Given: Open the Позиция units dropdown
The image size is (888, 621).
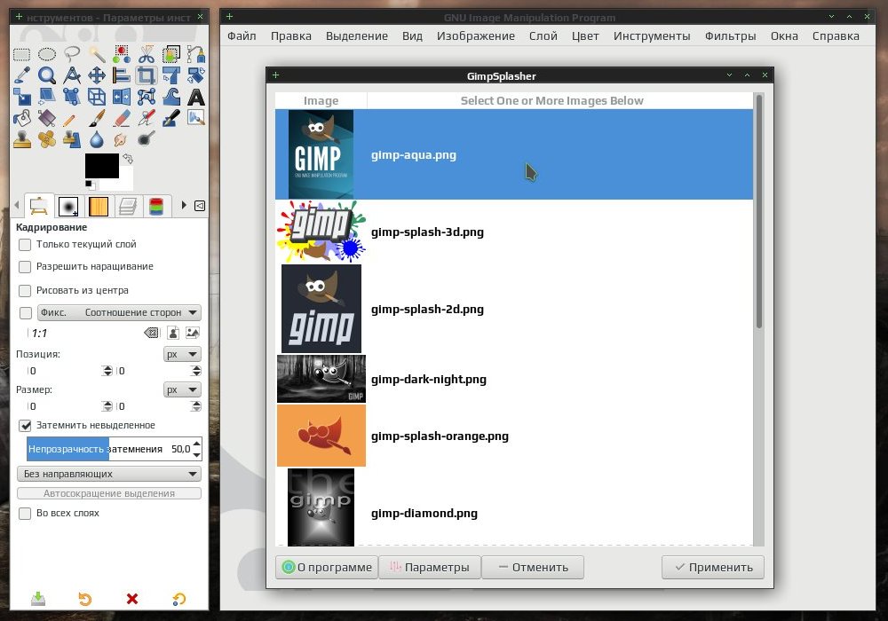Looking at the screenshot, I should [x=182, y=354].
